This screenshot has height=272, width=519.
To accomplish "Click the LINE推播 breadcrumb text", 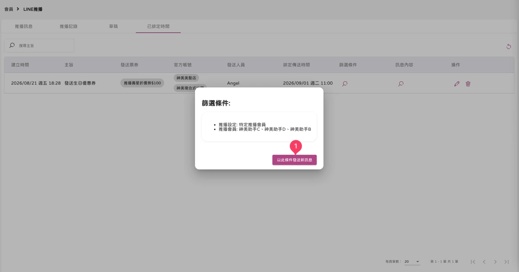I will click(33, 9).
